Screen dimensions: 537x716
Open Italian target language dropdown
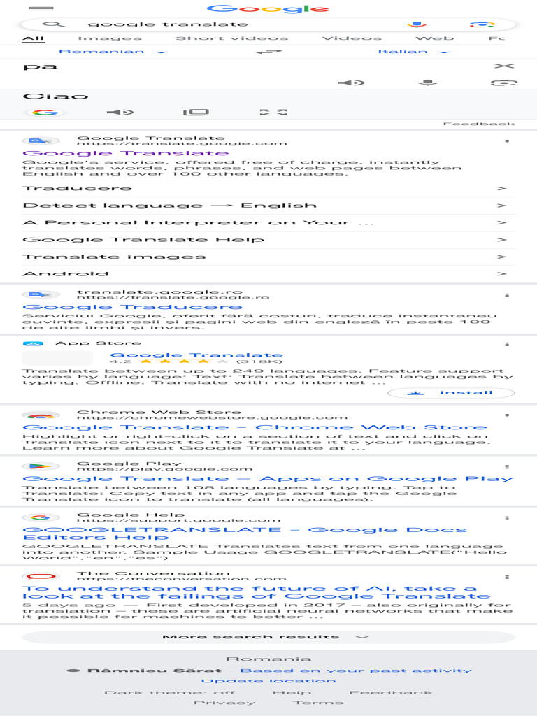(414, 52)
